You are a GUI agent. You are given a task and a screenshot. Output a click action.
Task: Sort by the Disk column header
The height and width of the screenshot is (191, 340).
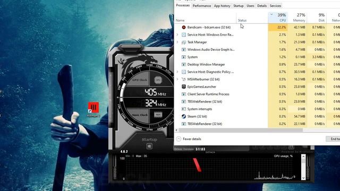click(x=317, y=18)
